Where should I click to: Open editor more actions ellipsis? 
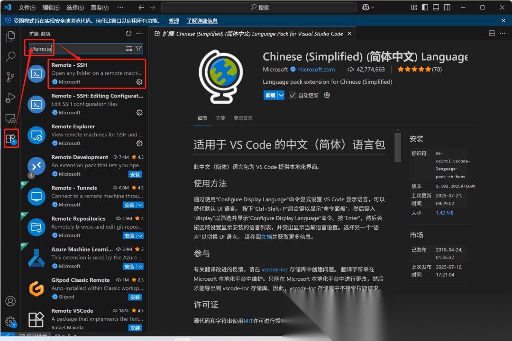[503, 33]
